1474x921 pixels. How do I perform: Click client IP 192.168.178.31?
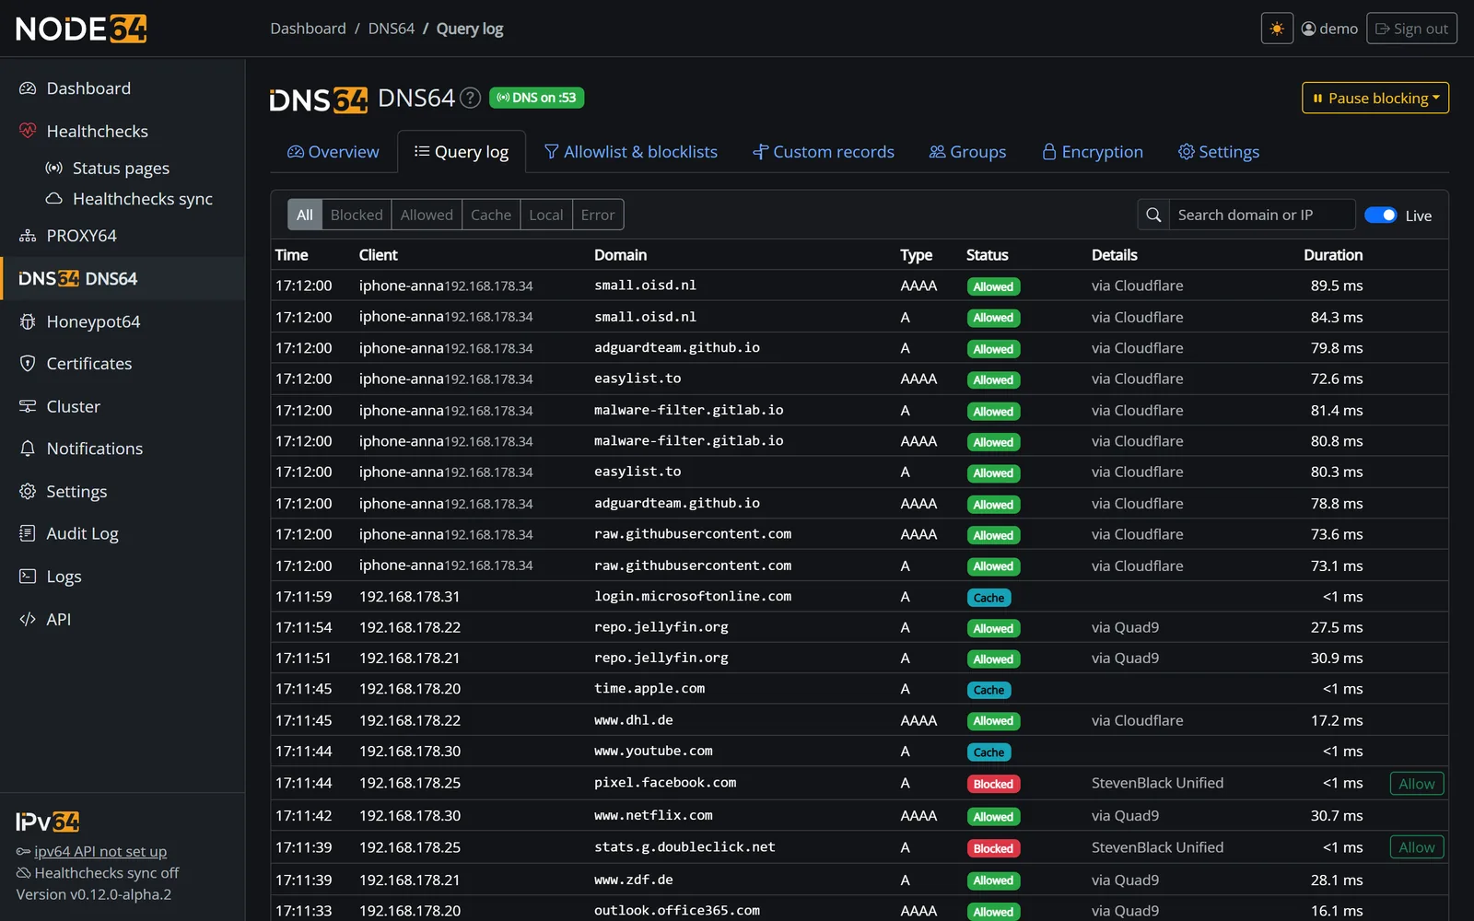410,597
